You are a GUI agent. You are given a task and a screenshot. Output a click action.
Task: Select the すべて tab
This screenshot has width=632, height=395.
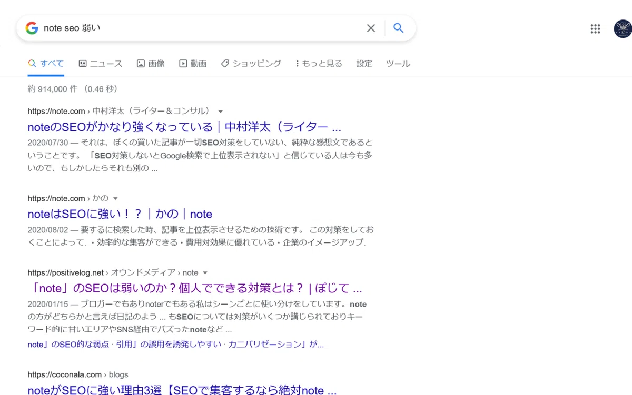click(46, 64)
